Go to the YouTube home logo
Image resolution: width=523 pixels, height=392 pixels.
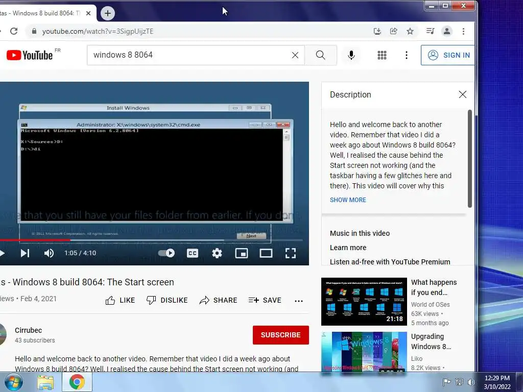(x=29, y=55)
